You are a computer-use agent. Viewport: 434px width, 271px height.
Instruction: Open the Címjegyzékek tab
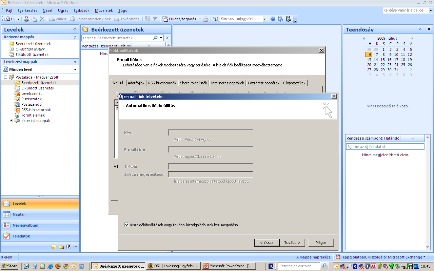coord(294,83)
